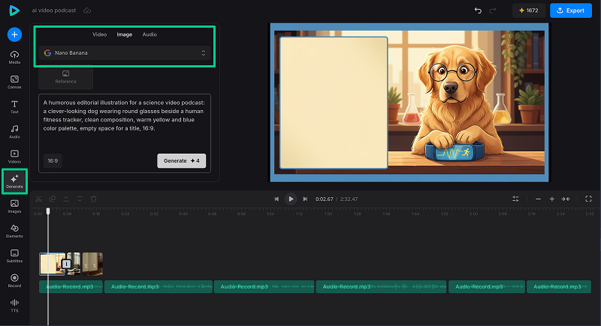Undo the last action
This screenshot has width=601, height=326.
point(478,10)
